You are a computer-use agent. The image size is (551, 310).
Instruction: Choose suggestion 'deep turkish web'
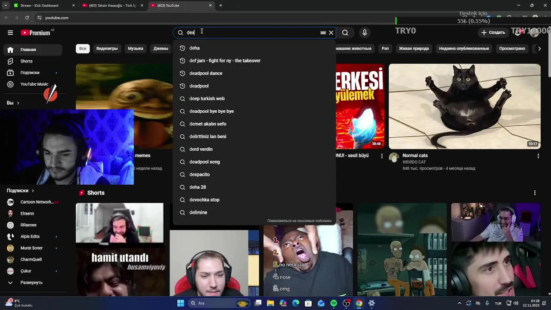pyautogui.click(x=254, y=99)
